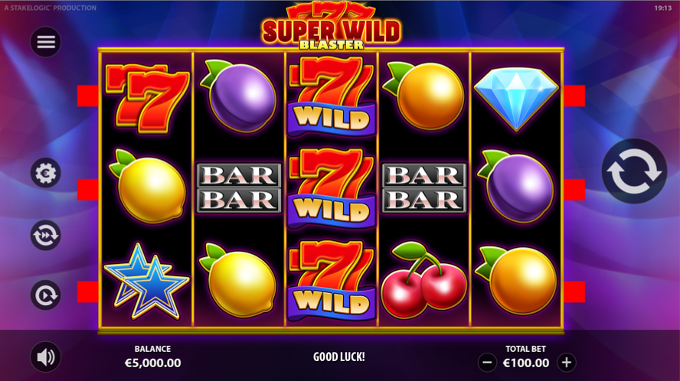Click the double blue star symbol

tap(146, 282)
